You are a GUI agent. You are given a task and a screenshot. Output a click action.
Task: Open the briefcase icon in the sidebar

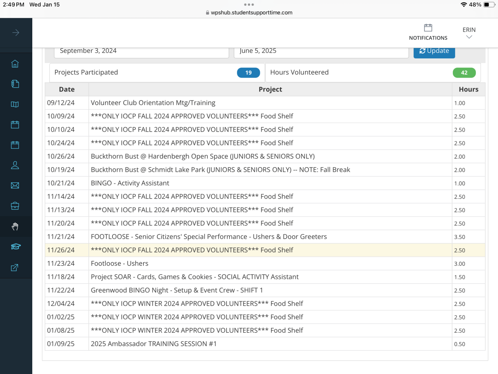[15, 206]
